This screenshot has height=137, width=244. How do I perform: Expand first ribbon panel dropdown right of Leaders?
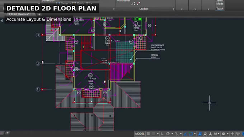click(182, 9)
